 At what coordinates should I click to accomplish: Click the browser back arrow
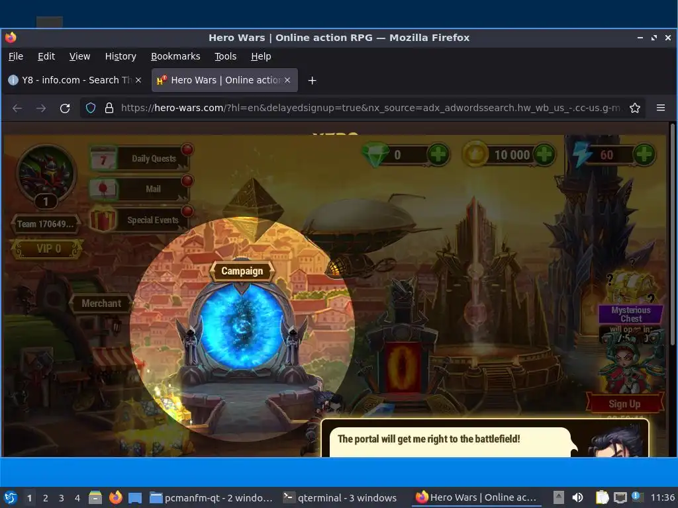17,108
